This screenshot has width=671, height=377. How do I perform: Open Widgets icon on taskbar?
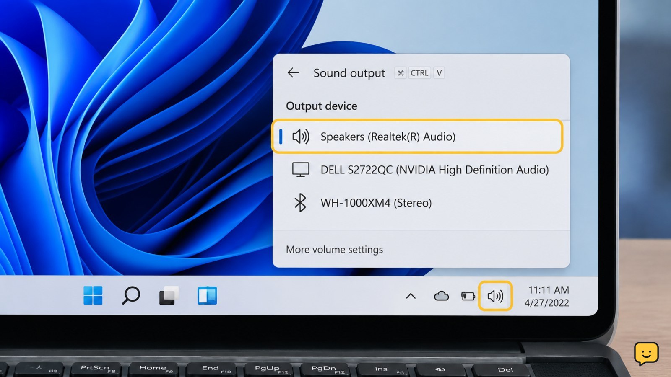pos(207,296)
